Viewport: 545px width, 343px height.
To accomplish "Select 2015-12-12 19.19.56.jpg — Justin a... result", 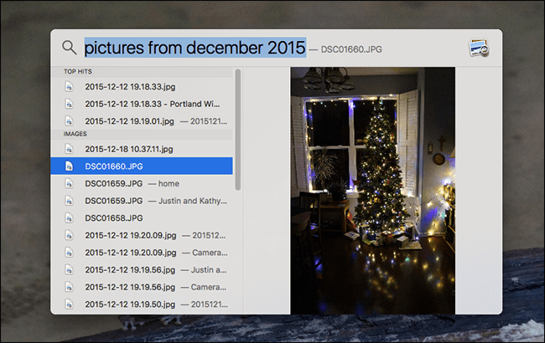I will [142, 269].
